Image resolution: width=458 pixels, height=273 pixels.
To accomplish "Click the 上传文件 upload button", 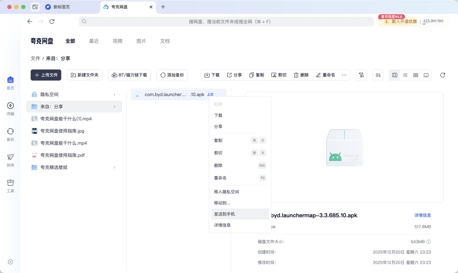I will tap(46, 75).
